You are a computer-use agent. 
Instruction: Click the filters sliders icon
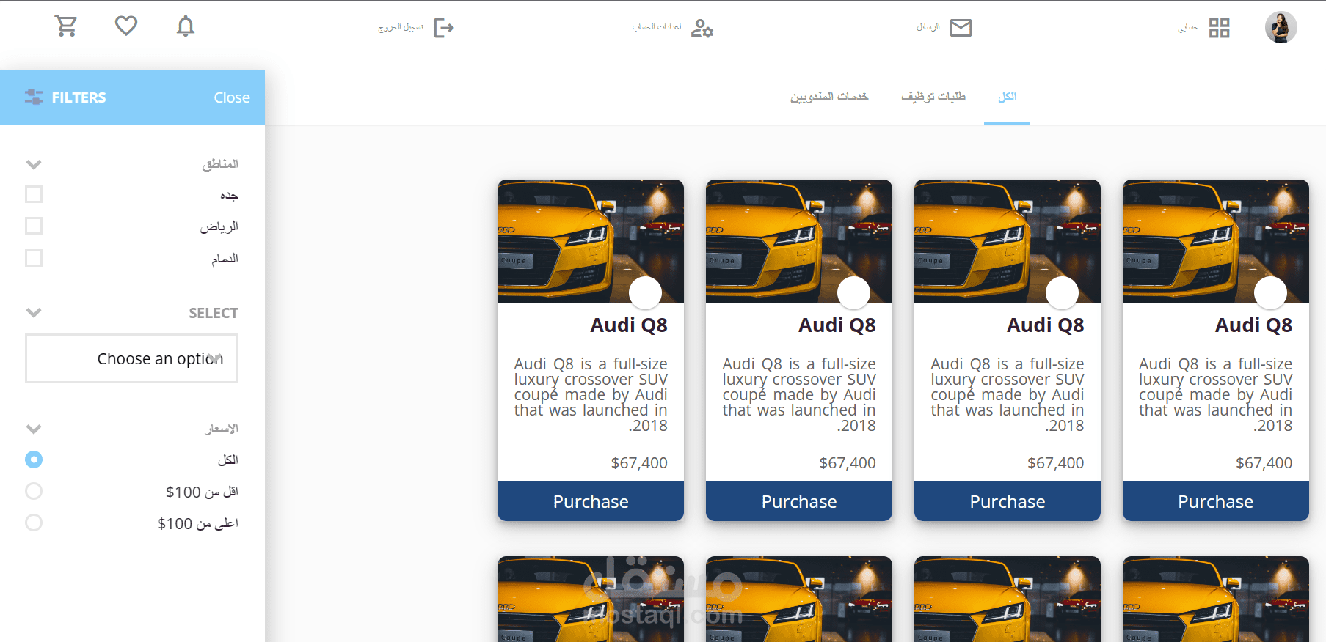click(34, 97)
